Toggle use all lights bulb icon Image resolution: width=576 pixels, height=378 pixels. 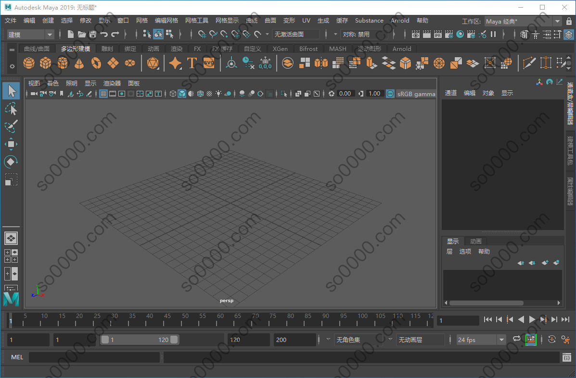coord(218,94)
